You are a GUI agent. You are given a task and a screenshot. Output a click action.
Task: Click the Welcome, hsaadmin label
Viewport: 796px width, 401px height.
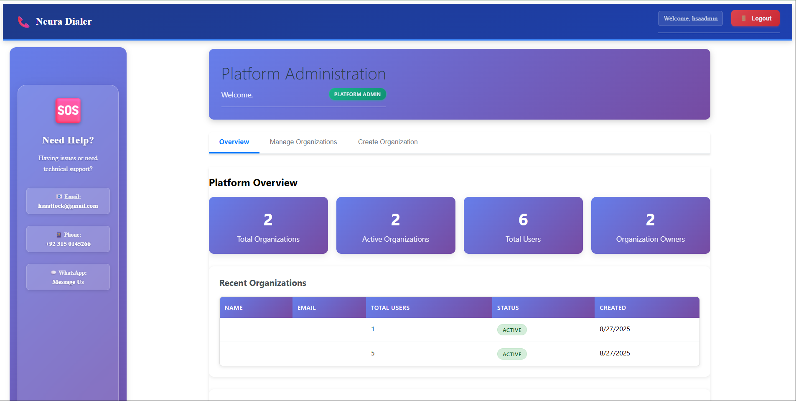[690, 18]
